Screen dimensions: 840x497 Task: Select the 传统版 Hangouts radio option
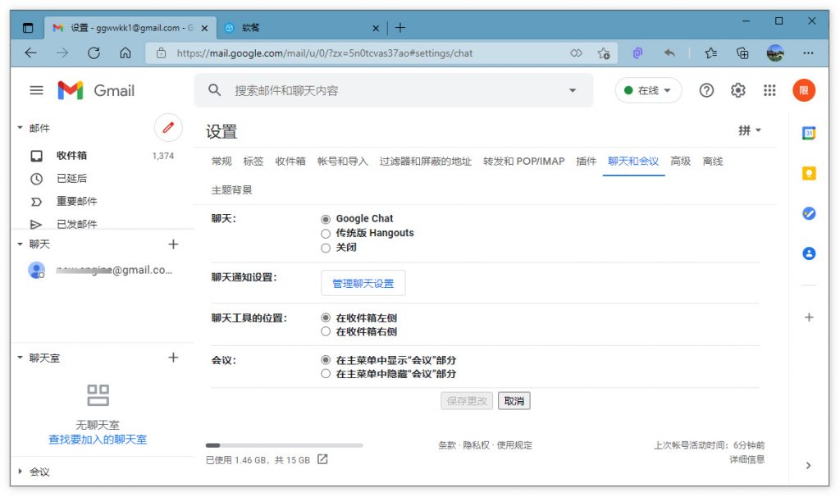click(x=326, y=233)
